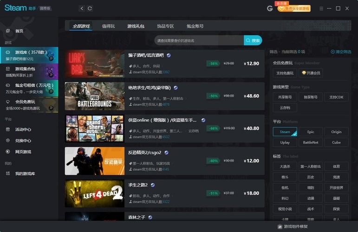
Task: Toggle the Steam platform filter
Action: [285, 132]
